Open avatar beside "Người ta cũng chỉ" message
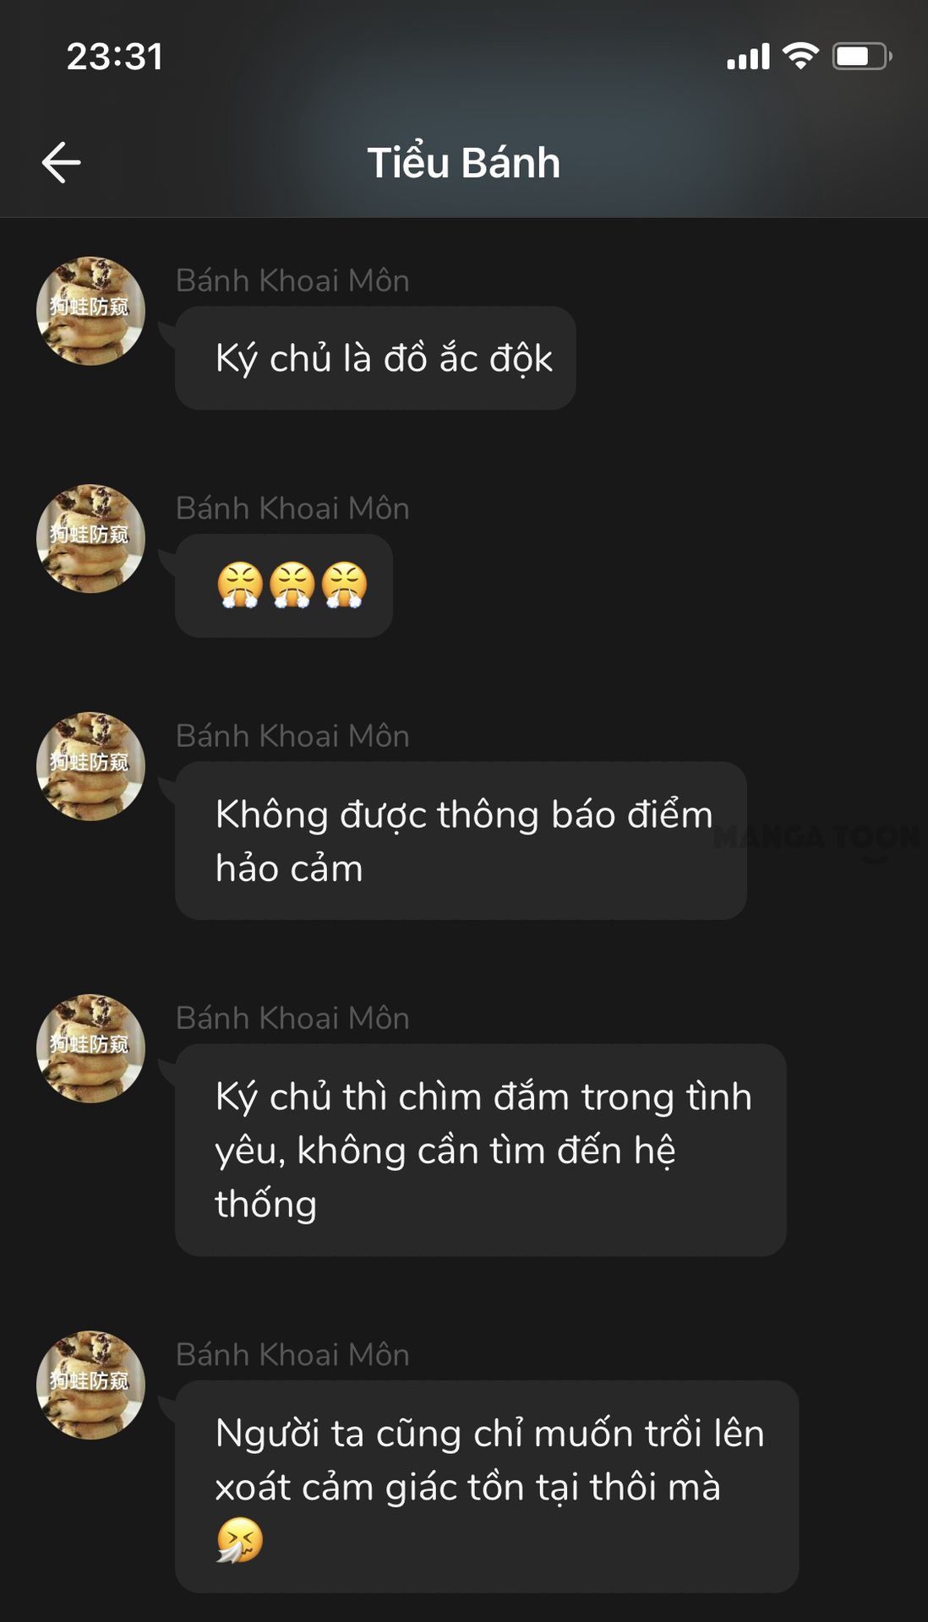928x1622 pixels. coord(90,1385)
